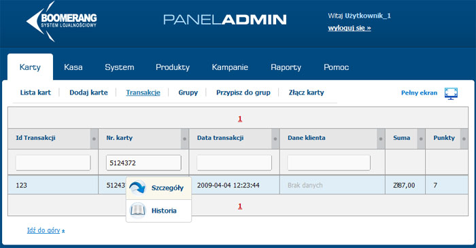Open the Kasa tab

[73, 67]
